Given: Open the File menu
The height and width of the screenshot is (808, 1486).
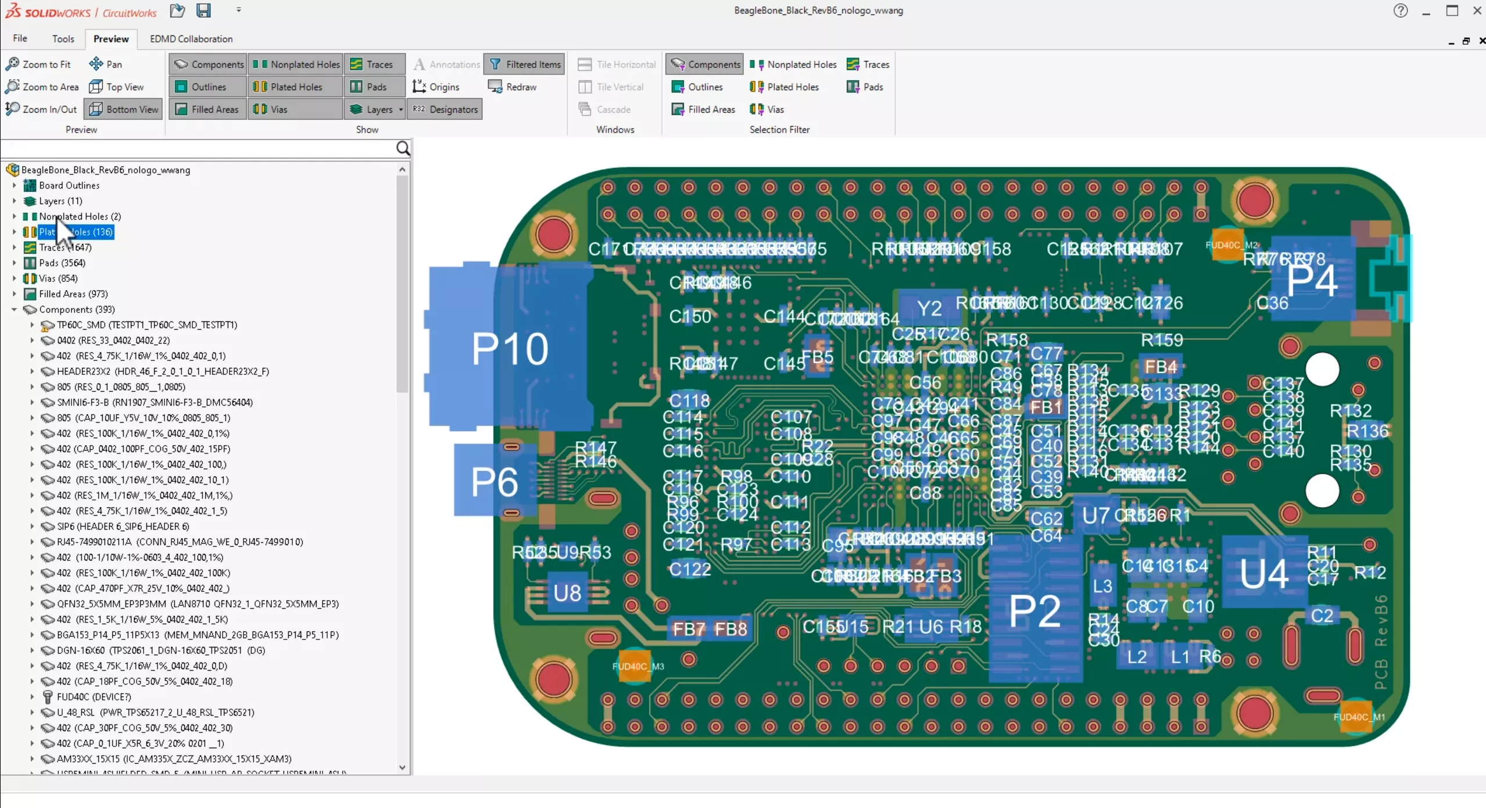Looking at the screenshot, I should tap(20, 38).
